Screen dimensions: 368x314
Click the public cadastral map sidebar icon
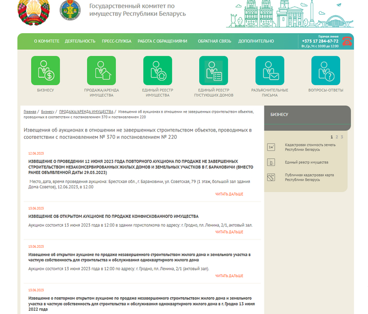(271, 177)
